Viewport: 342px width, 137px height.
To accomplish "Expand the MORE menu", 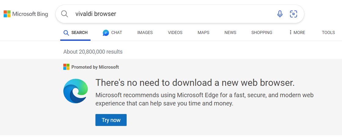I will pyautogui.click(x=297, y=32).
